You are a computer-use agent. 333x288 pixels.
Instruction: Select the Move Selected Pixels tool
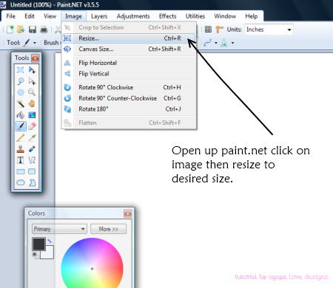click(32, 70)
